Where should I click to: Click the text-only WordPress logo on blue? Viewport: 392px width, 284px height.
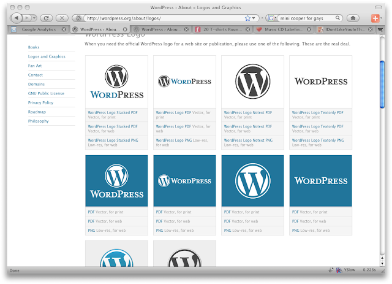pos(320,181)
